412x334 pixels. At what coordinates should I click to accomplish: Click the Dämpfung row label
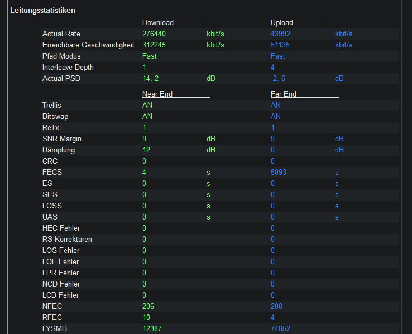tap(59, 150)
